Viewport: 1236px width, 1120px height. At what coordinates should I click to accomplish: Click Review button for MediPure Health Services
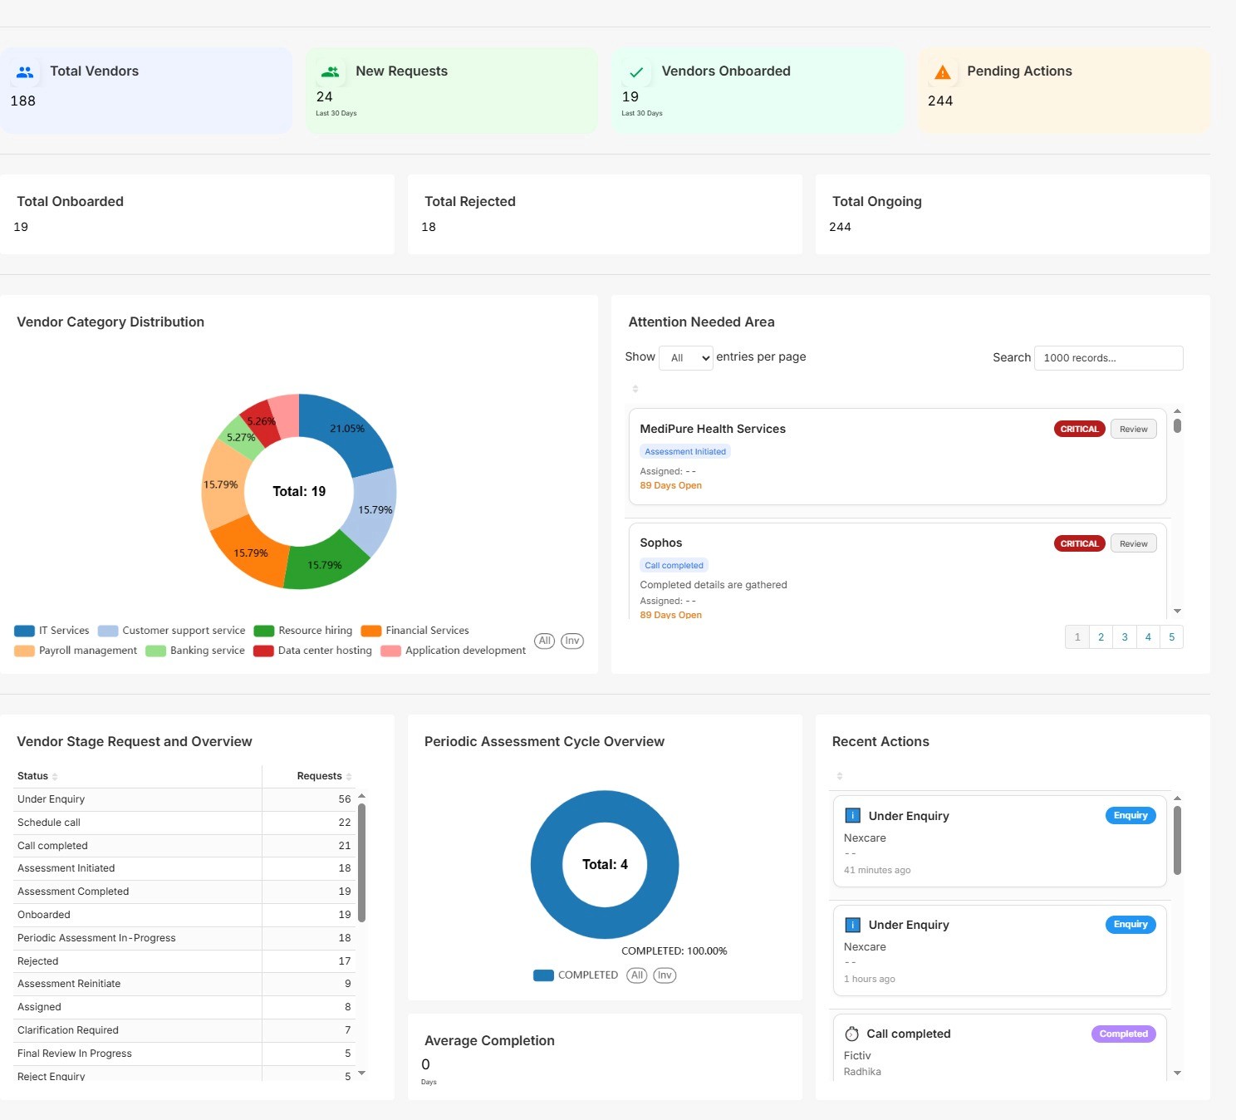pos(1133,430)
